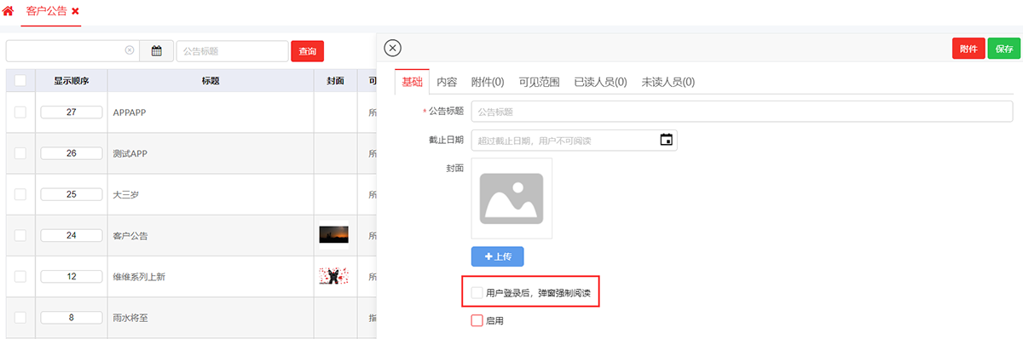
Task: Click the red 查询 button
Action: point(307,51)
